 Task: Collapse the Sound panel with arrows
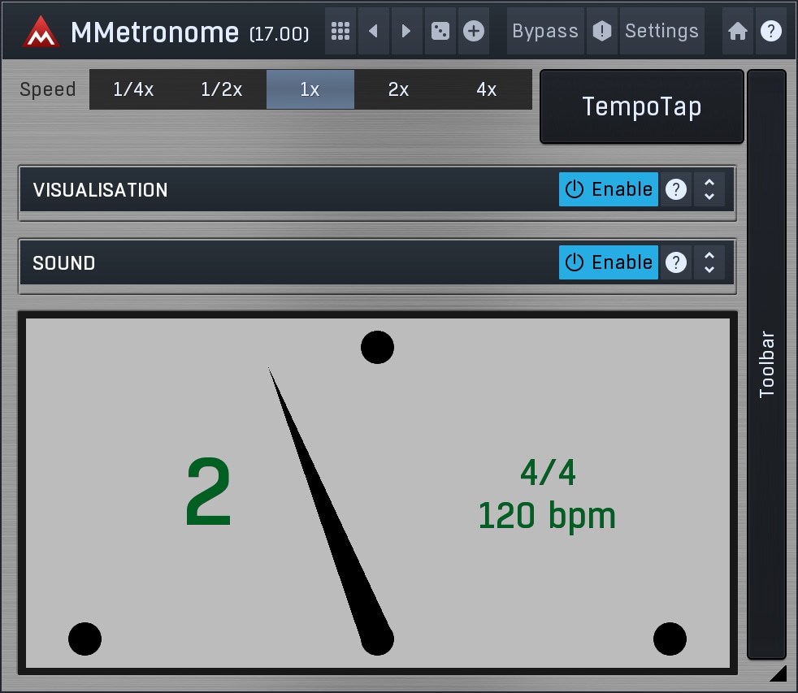click(x=709, y=262)
